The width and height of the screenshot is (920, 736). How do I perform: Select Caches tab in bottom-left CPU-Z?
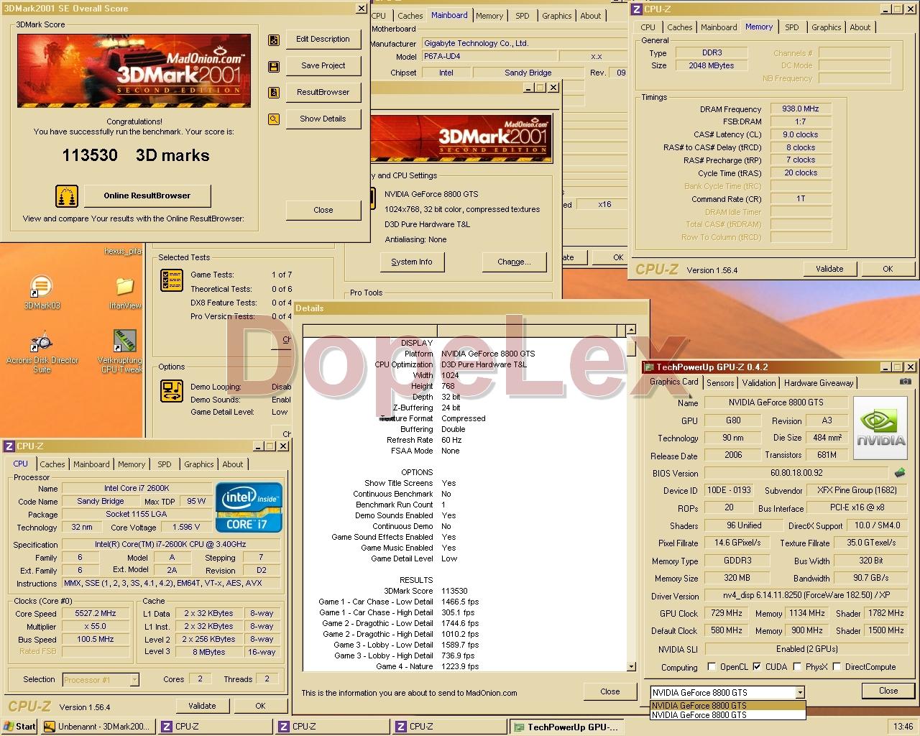pyautogui.click(x=52, y=464)
